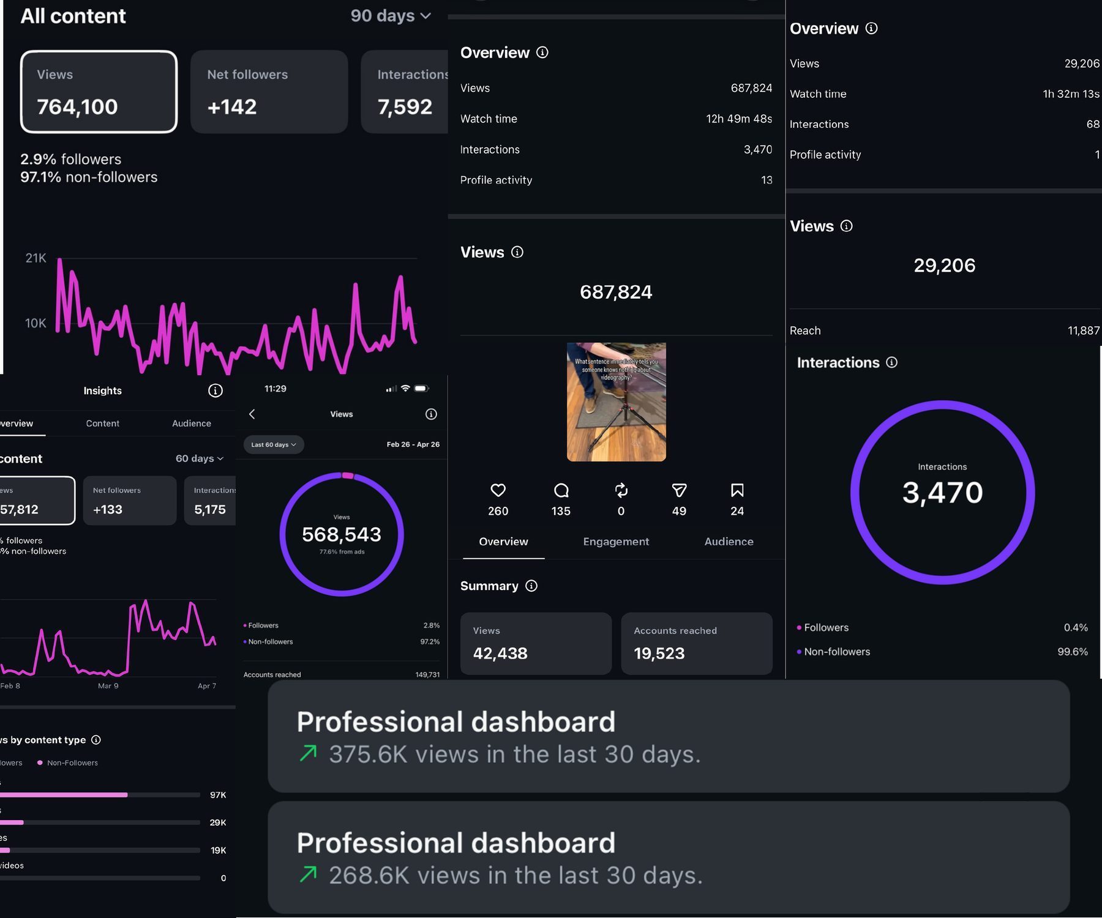Select the Interactions 5,175 card

(x=210, y=501)
